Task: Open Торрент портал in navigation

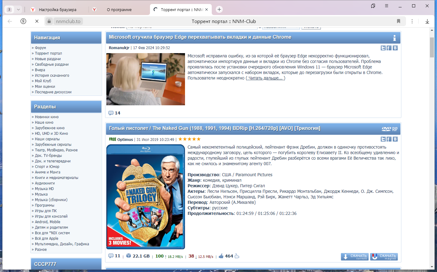Action: 48,53
